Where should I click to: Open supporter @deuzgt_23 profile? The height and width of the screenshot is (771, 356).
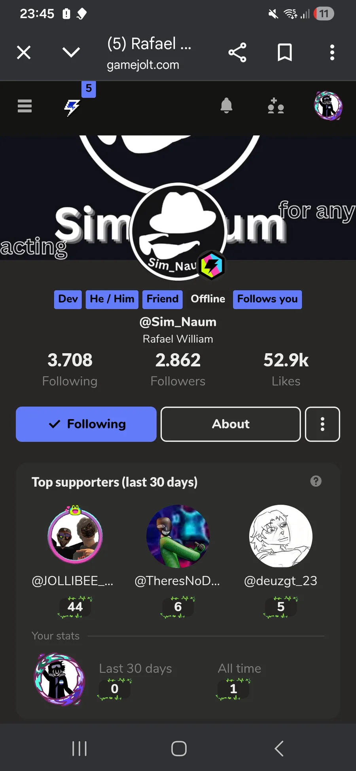(281, 545)
